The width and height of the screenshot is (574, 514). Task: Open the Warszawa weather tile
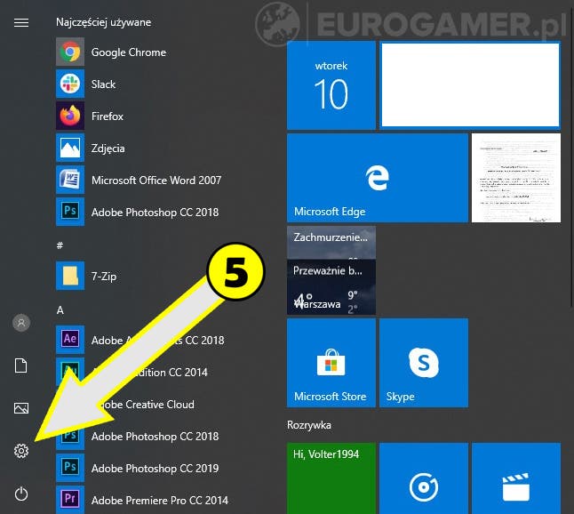pos(331,270)
